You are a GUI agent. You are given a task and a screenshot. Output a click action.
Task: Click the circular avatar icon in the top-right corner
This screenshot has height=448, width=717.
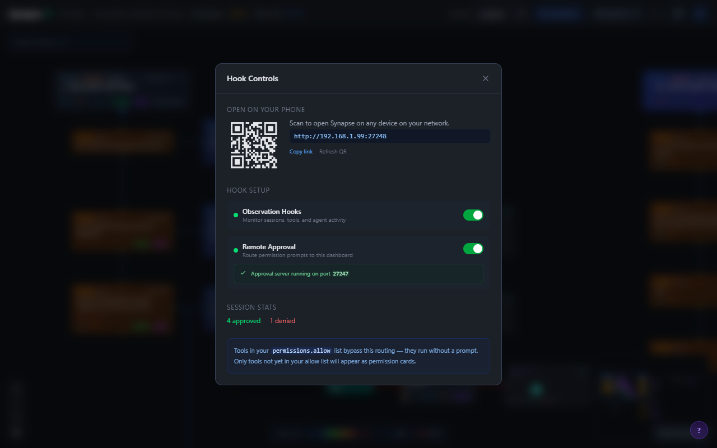tap(700, 13)
